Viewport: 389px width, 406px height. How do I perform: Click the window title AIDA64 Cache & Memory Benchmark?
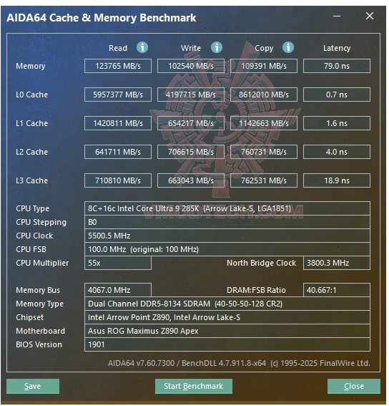[x=102, y=18]
